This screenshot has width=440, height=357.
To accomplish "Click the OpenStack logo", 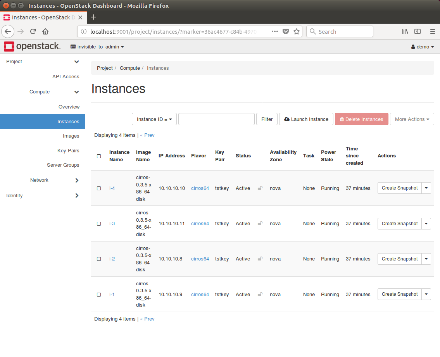I will click(32, 46).
